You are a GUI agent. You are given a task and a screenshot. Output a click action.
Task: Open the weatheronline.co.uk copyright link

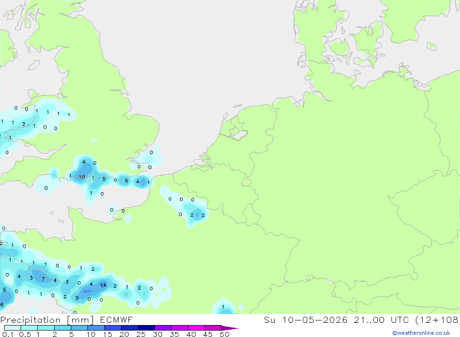tap(421, 333)
